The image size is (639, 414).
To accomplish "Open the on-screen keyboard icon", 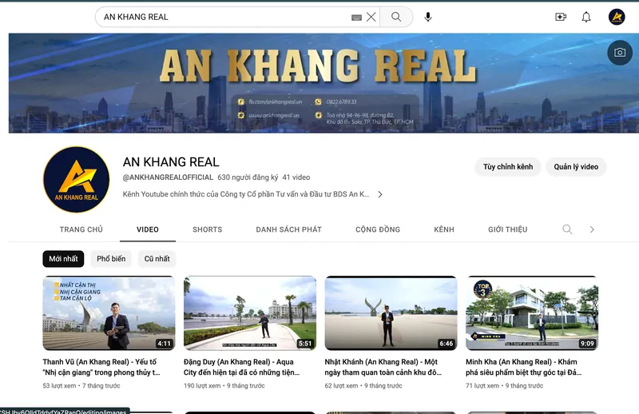I will 356,17.
